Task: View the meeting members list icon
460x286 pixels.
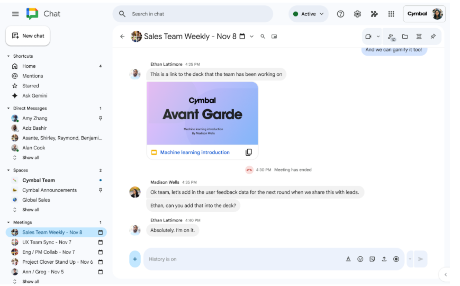Action: 391,37
